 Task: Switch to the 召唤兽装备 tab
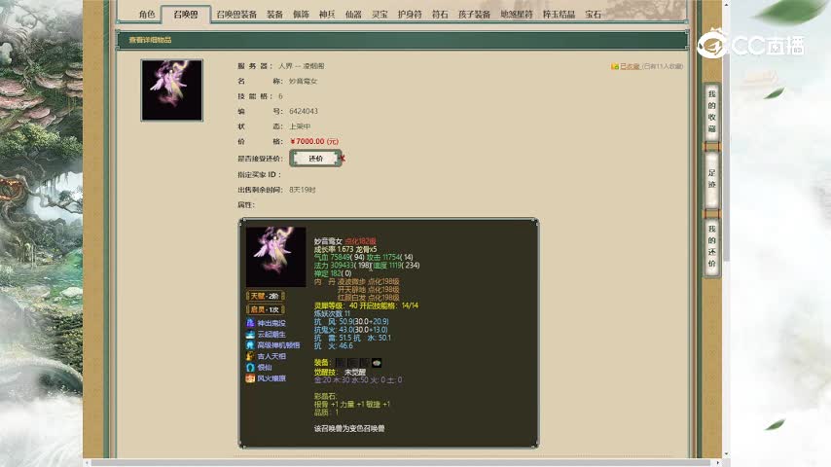[236, 15]
